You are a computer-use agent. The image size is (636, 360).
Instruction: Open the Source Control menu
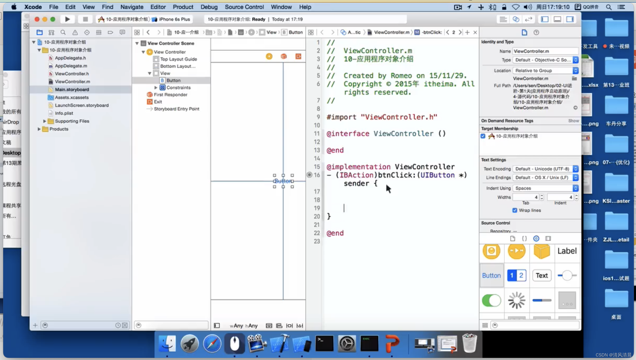[x=244, y=7]
